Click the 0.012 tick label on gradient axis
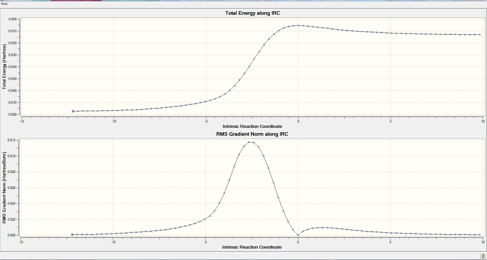This screenshot has height=260, width=487. (x=11, y=140)
